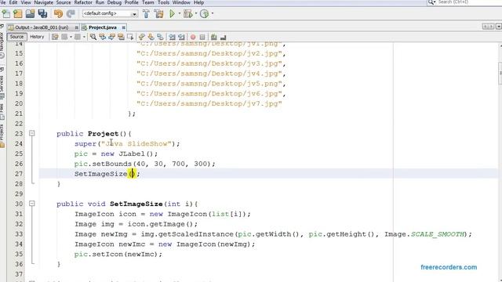502x282 pixels.
Task: Undo the last edit with the orange arrow
Action: pos(58,14)
